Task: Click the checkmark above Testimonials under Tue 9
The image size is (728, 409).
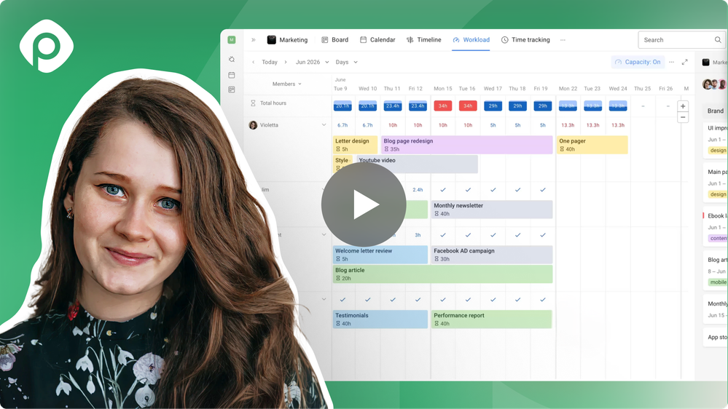Action: click(x=343, y=300)
